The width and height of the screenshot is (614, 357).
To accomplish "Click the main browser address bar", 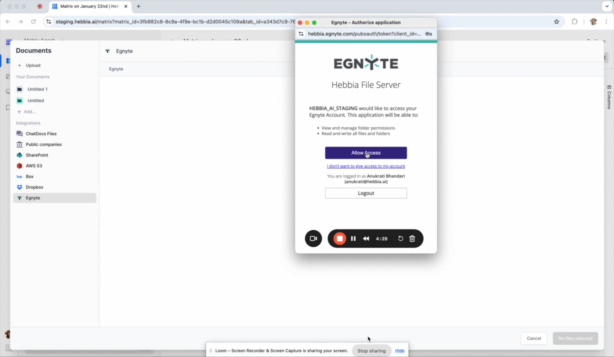I will coord(174,22).
